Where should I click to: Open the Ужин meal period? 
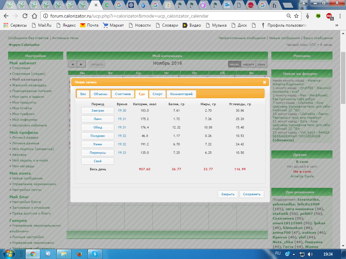pos(98,144)
